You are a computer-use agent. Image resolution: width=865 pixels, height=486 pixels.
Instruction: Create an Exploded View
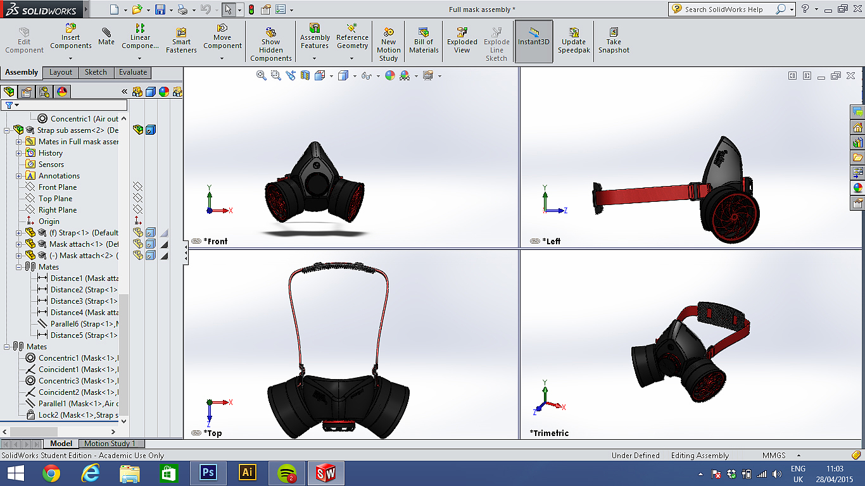click(462, 40)
